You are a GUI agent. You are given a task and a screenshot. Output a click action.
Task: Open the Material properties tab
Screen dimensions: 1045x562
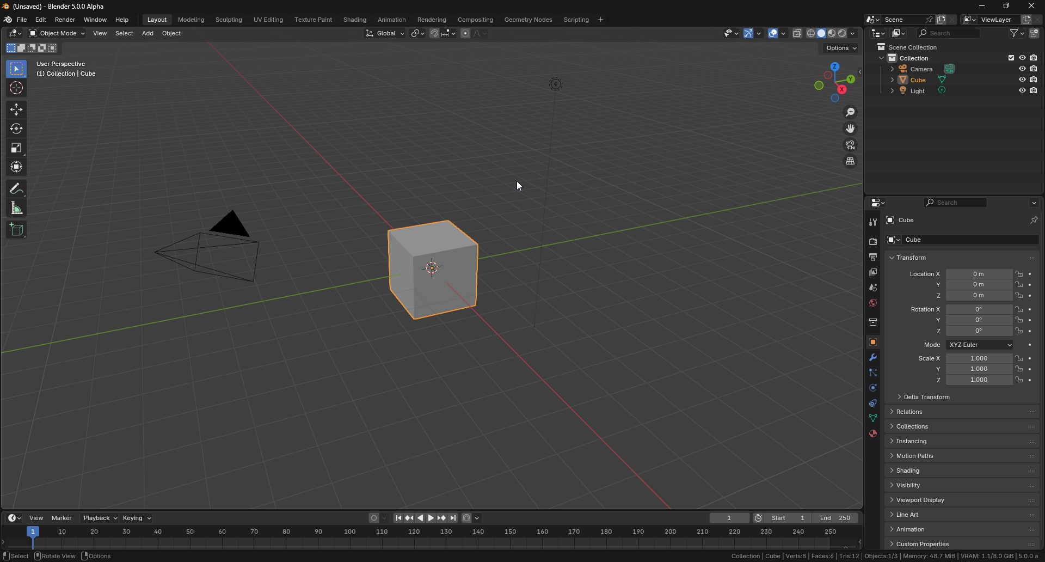[x=873, y=433]
